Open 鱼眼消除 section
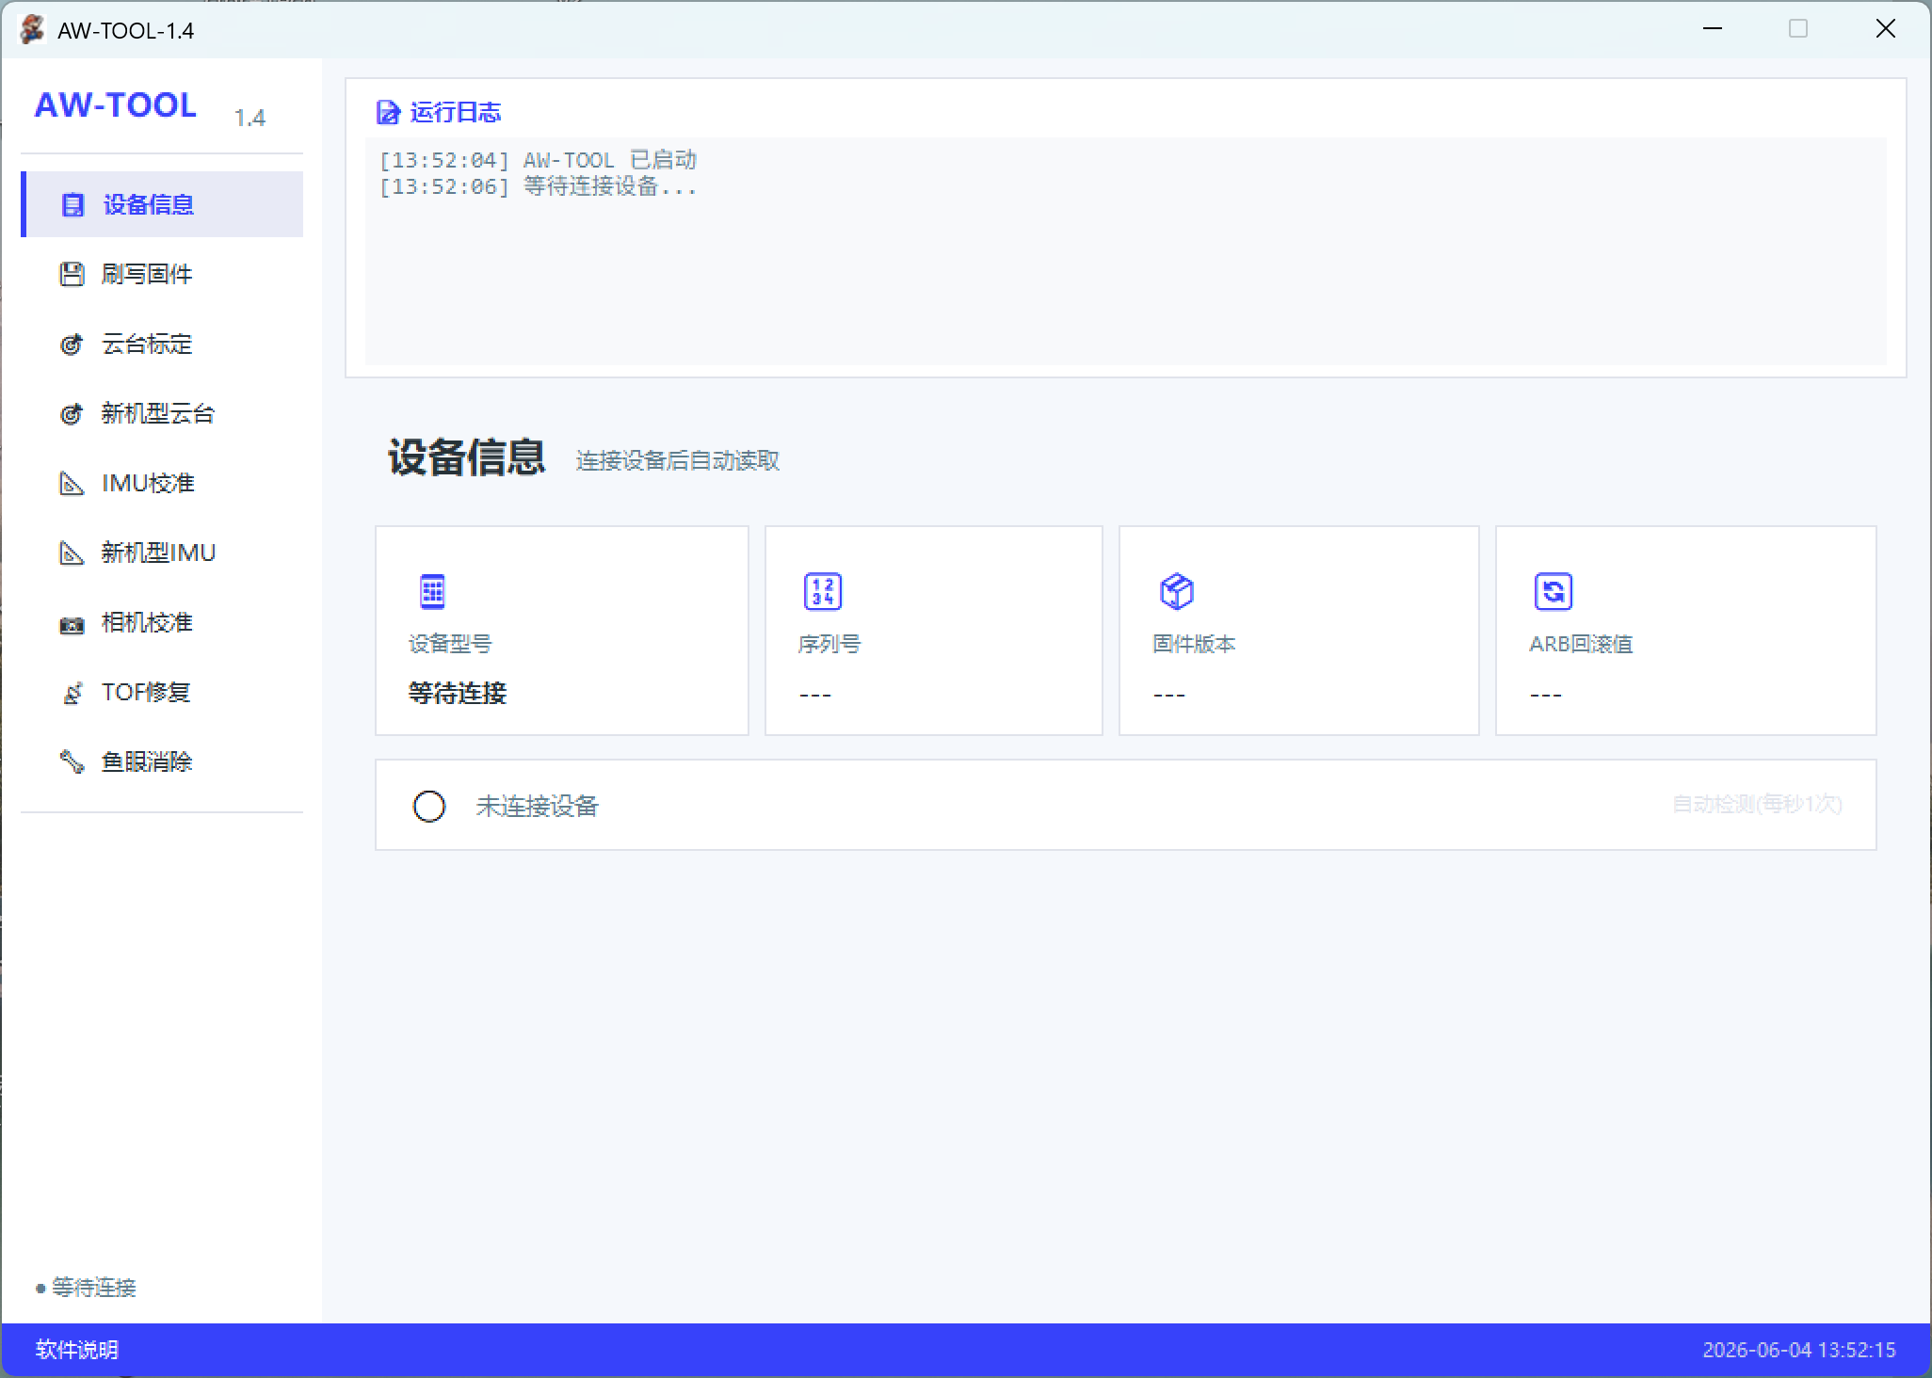This screenshot has height=1378, width=1932. tap(162, 761)
